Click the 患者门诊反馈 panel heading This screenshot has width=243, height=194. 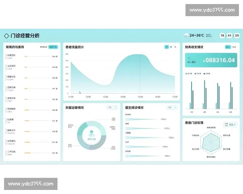(x=194, y=123)
